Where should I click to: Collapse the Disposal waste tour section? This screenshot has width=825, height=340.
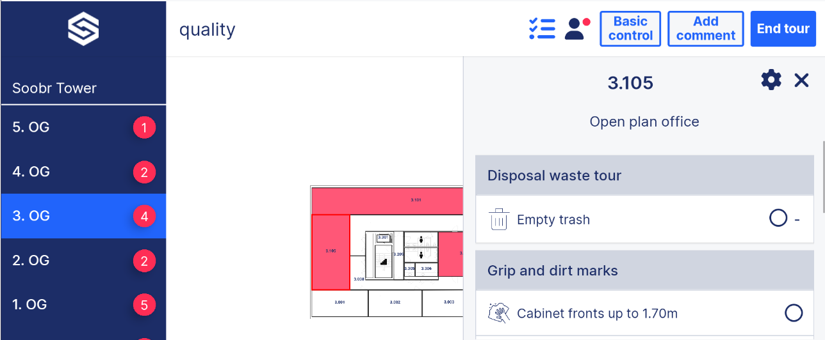(x=646, y=175)
